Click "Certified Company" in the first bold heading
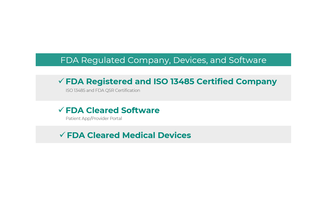This screenshot has height=210, width=336. [x=237, y=82]
